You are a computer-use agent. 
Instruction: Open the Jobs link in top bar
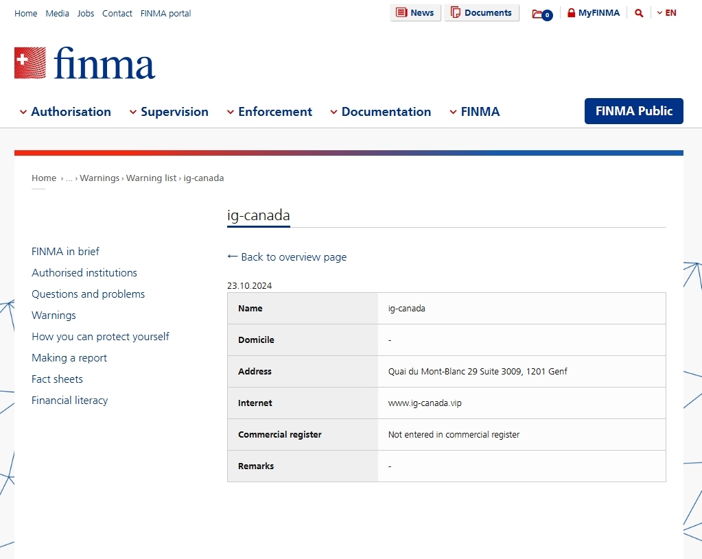pyautogui.click(x=86, y=14)
